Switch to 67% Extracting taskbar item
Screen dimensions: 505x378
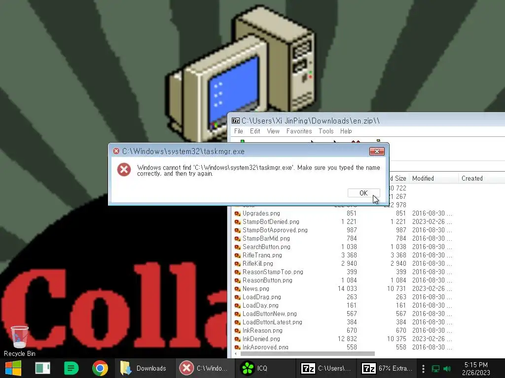coord(387,368)
